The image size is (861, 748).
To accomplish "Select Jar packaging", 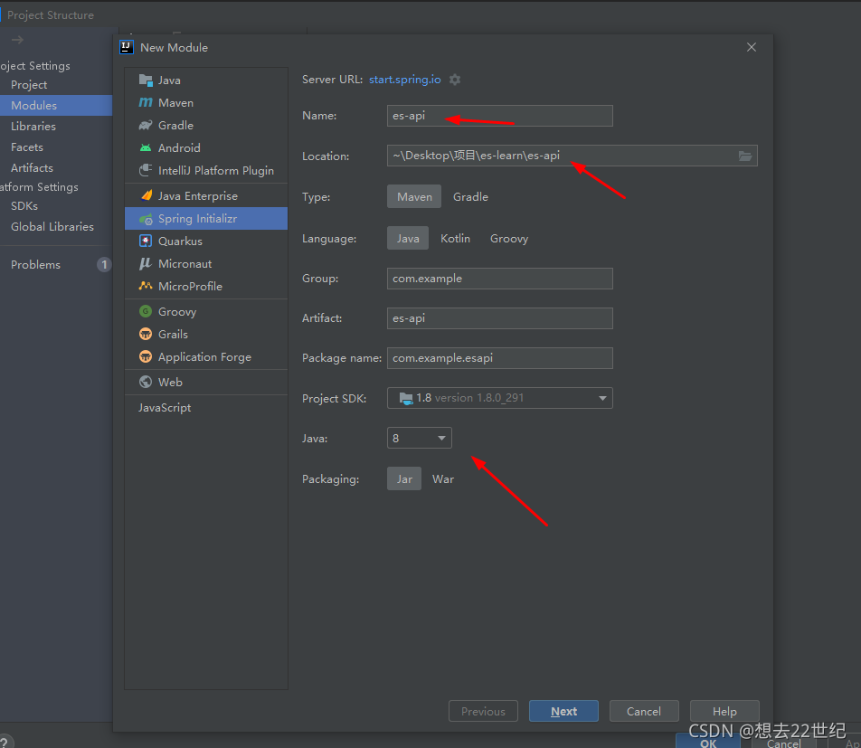I will (404, 478).
